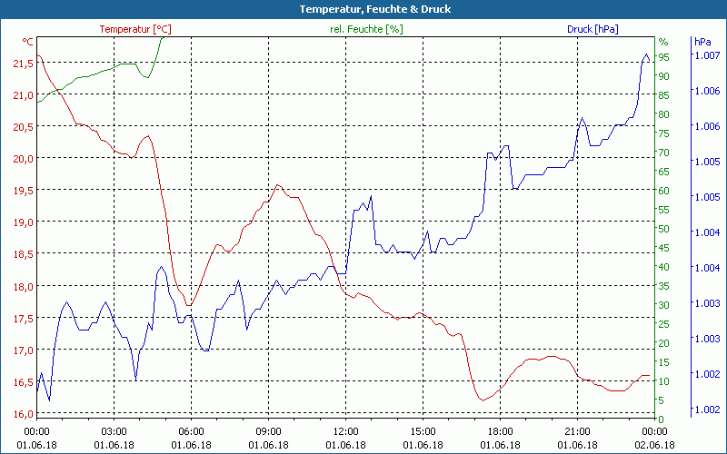Click the 16,0 temperature axis value
The width and height of the screenshot is (727, 454).
pyautogui.click(x=24, y=414)
